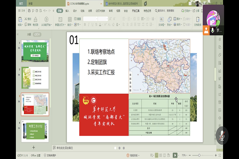Click the Shapes (形状) icon
This screenshot has width=239, height=159.
169,19
